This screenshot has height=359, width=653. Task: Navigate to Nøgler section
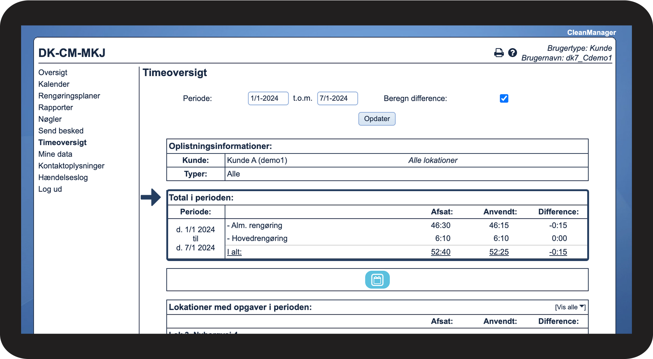coord(50,119)
